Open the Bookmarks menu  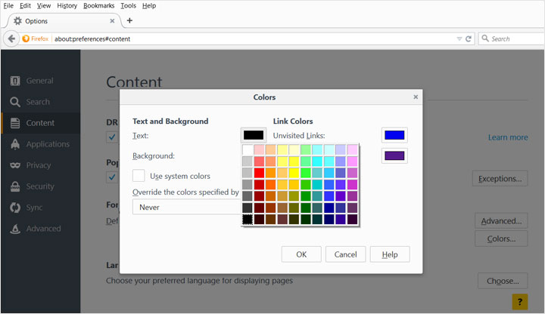[98, 5]
